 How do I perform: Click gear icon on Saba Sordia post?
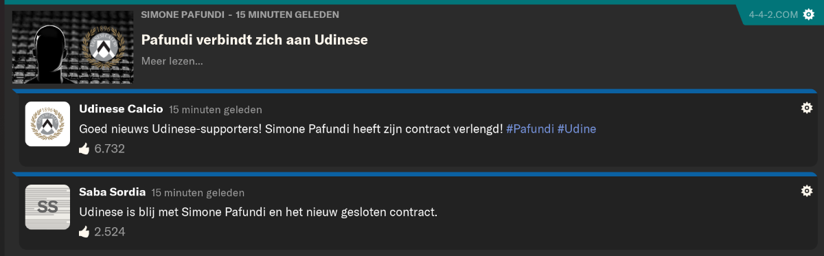(807, 191)
